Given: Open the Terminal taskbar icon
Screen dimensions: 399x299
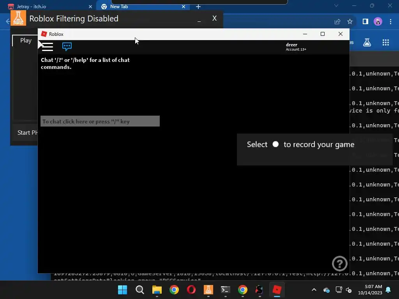Looking at the screenshot, I should click(x=226, y=290).
